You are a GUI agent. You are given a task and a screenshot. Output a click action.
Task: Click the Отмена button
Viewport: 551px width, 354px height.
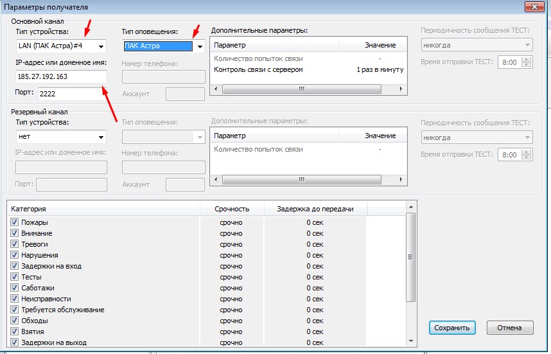[510, 328]
